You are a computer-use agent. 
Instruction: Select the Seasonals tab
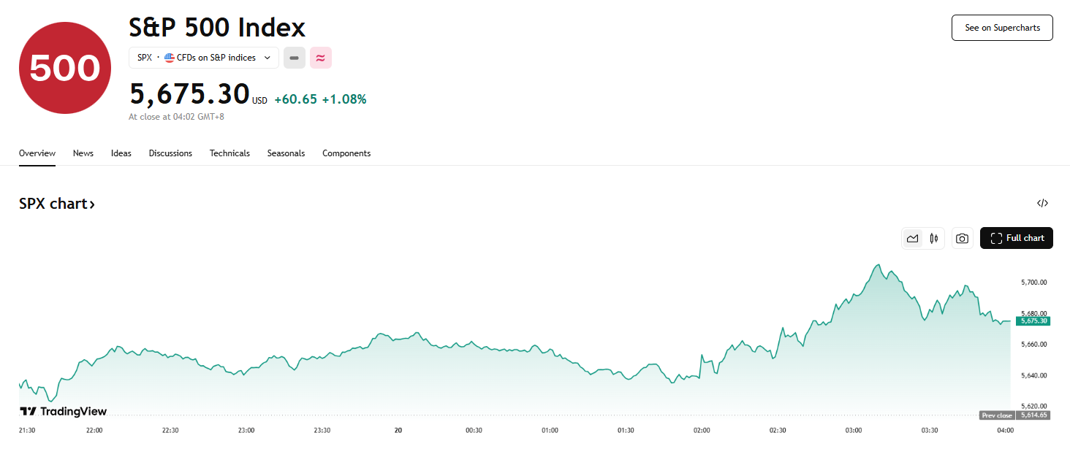(x=286, y=153)
